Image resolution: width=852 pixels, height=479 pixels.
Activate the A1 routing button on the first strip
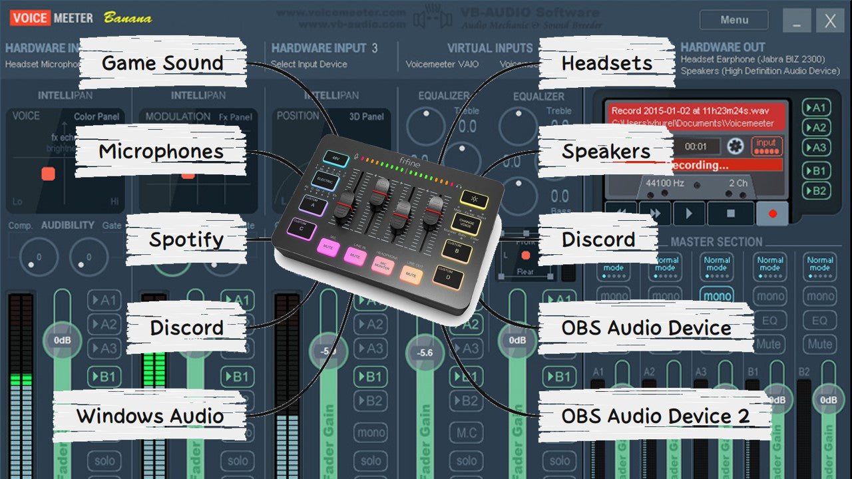click(103, 299)
